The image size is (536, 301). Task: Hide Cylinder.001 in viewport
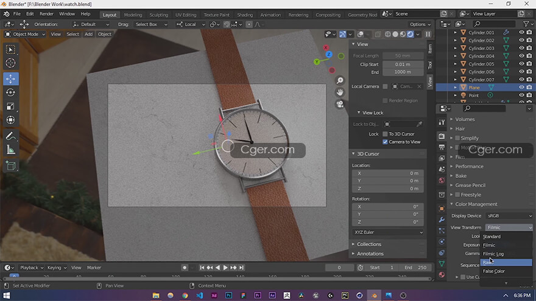(x=521, y=32)
